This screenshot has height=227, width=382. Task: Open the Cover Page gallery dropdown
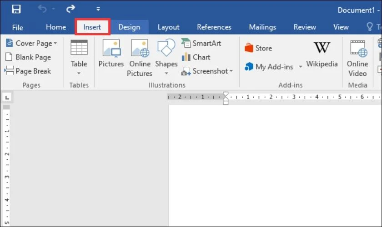click(31, 43)
